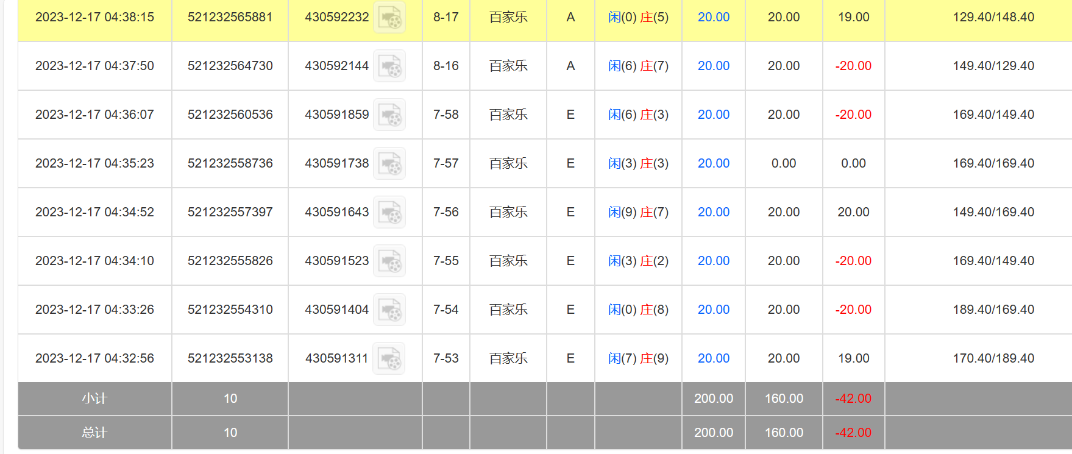
Task: Open video replay icon for game 430592232
Action: 389,17
